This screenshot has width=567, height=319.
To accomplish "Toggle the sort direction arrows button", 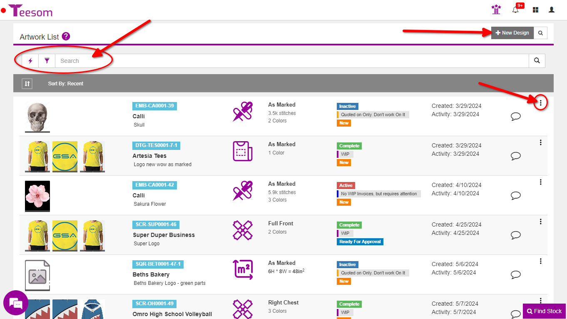I will coord(27,84).
